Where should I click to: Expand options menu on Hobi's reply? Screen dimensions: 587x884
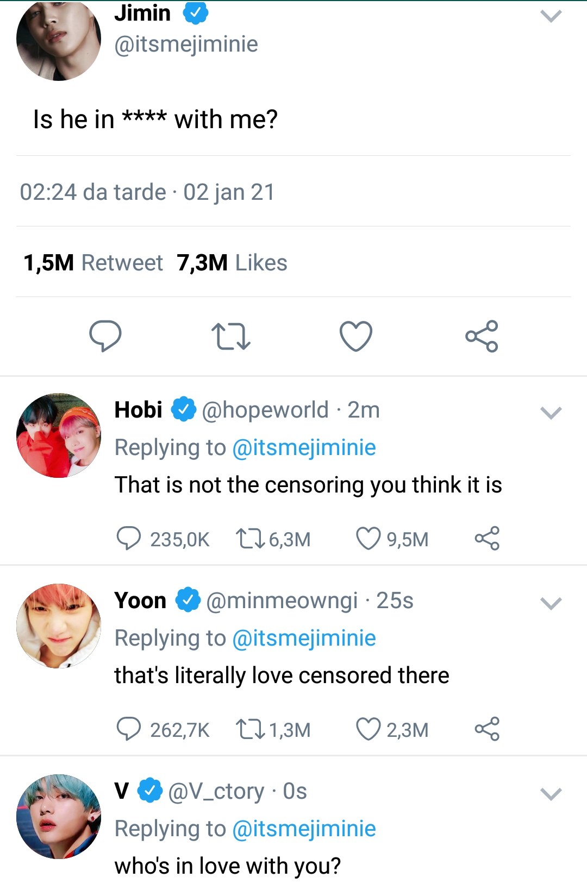click(551, 414)
